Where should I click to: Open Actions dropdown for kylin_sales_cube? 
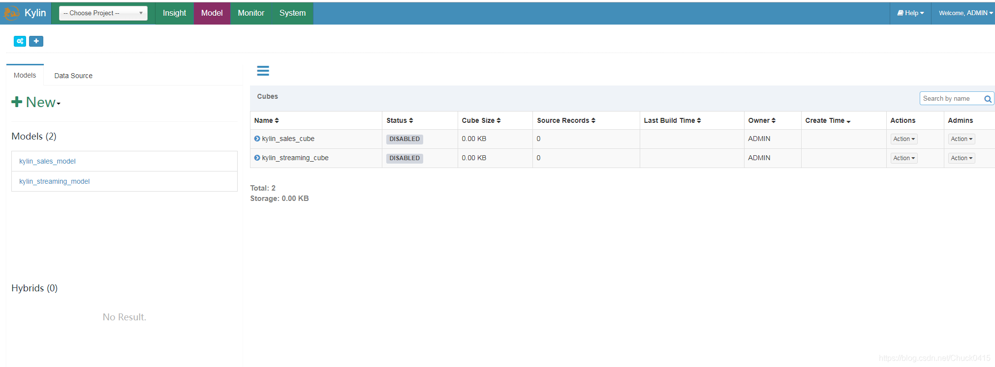(x=904, y=139)
